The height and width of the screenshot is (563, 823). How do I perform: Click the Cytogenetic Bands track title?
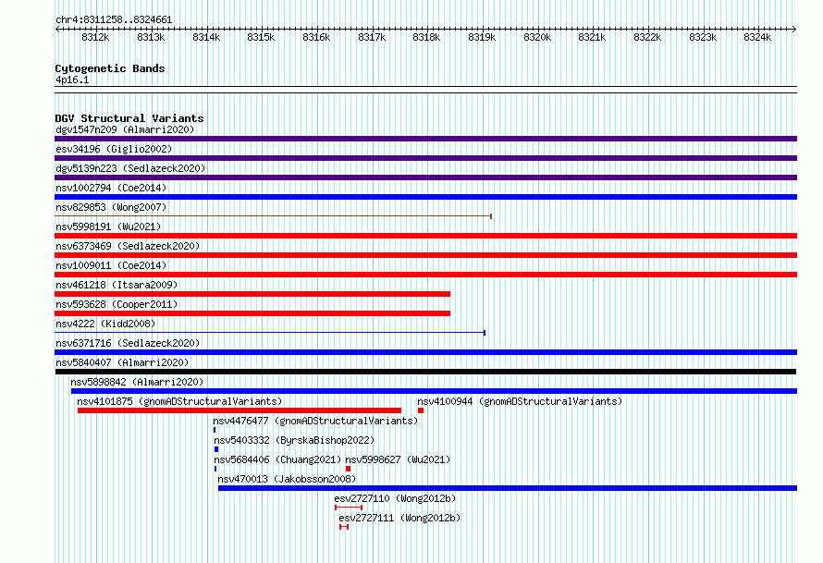click(x=110, y=68)
